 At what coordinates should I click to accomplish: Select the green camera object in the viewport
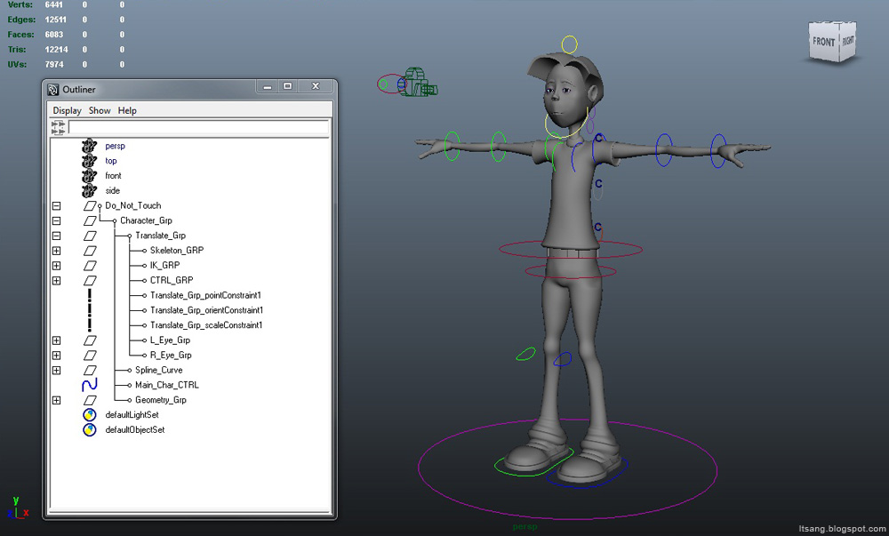(420, 82)
